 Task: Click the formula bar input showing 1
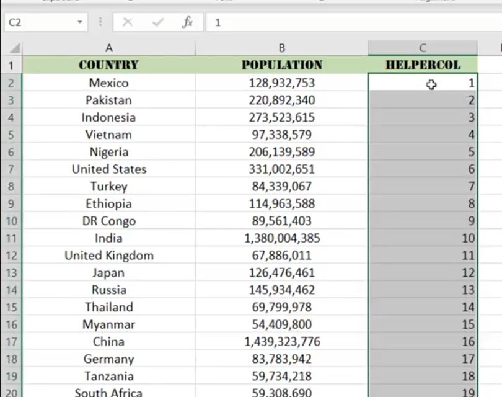(x=354, y=22)
